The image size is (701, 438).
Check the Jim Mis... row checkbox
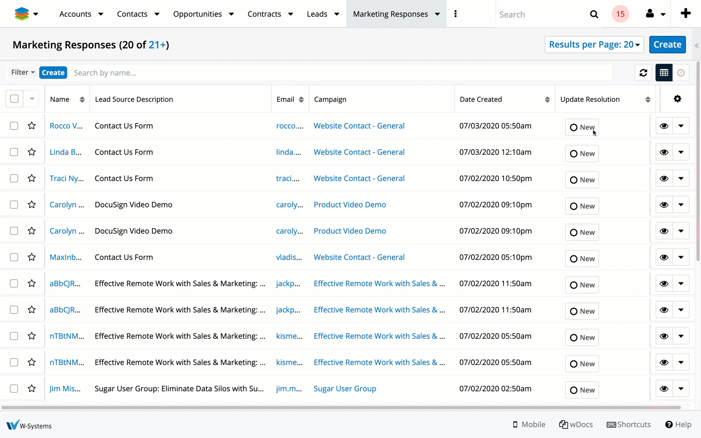click(x=14, y=388)
